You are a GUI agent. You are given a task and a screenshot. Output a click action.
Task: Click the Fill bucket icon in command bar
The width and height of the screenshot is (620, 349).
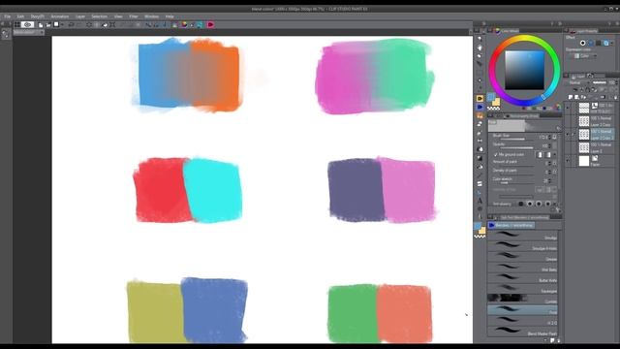click(x=105, y=25)
